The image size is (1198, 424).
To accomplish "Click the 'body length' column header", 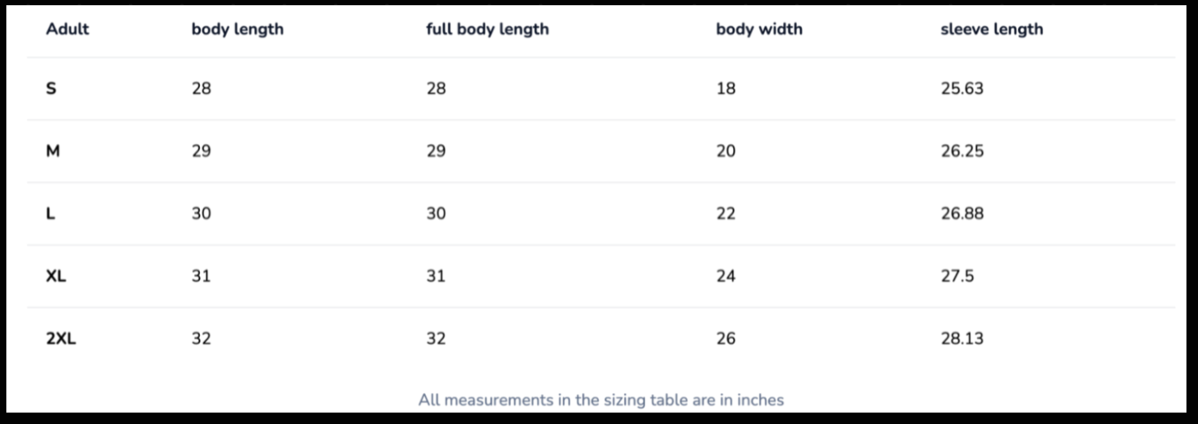I will tap(237, 29).
